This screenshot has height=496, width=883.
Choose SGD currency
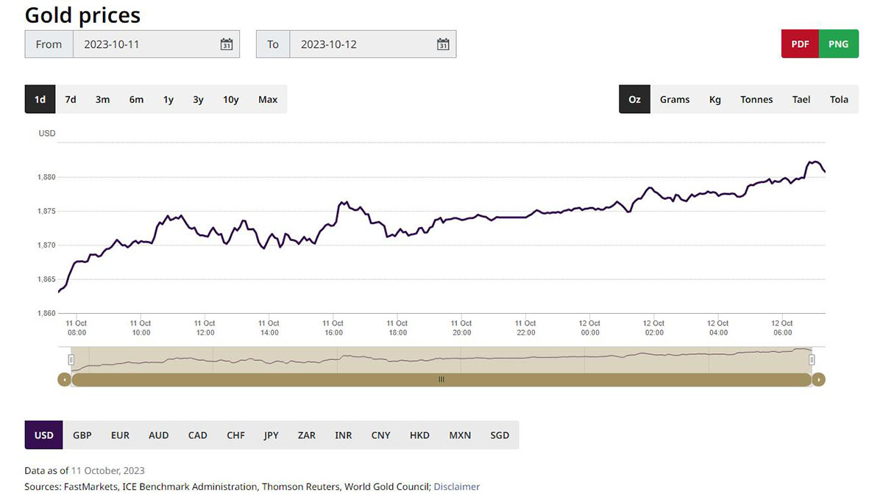coord(500,435)
